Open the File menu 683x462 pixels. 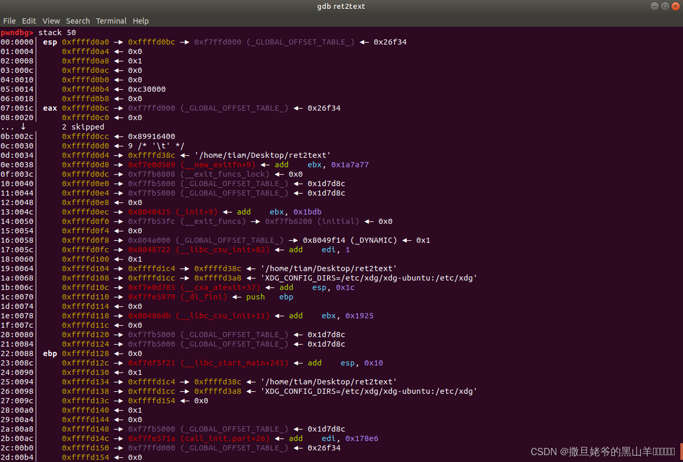9,21
